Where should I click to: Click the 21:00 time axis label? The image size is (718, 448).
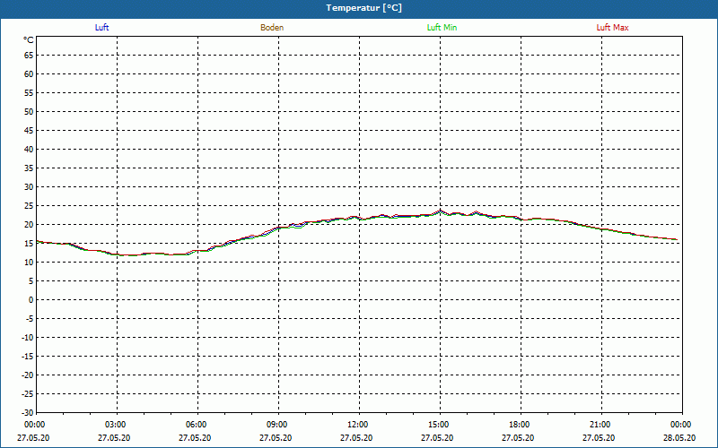pos(599,425)
